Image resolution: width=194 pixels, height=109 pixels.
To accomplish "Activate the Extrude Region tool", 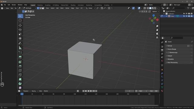I will coord(20,58).
